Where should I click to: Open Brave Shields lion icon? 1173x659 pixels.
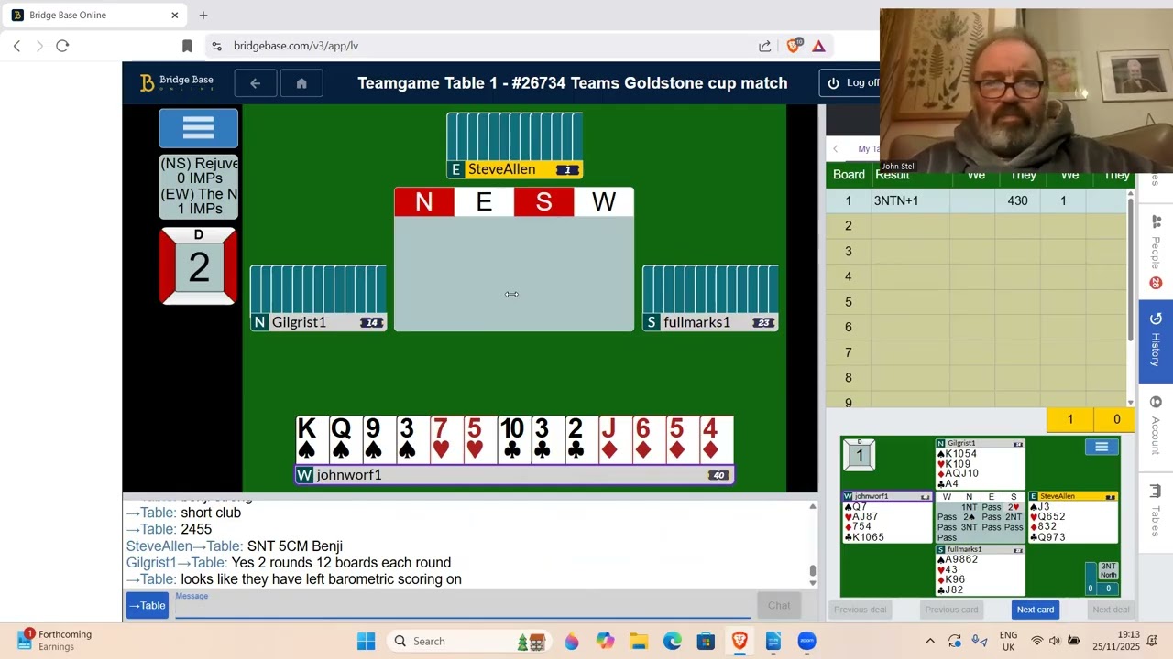coord(794,46)
